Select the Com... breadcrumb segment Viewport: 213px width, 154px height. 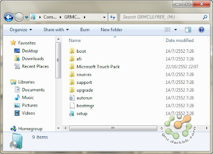pos(50,17)
